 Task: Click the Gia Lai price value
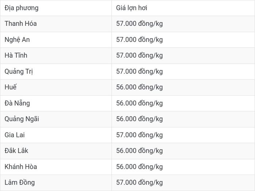(x=140, y=135)
